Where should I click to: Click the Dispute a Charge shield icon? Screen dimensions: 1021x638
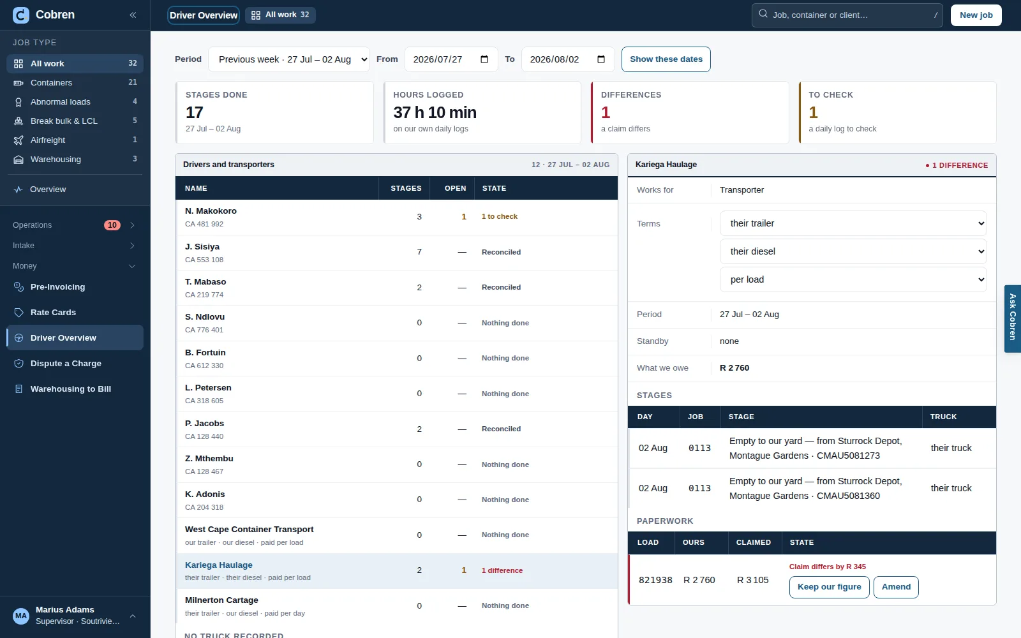point(19,364)
